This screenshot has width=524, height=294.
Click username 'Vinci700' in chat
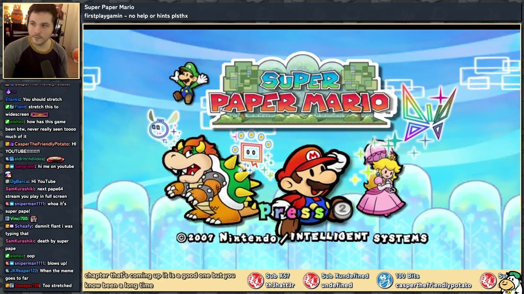[19, 218]
